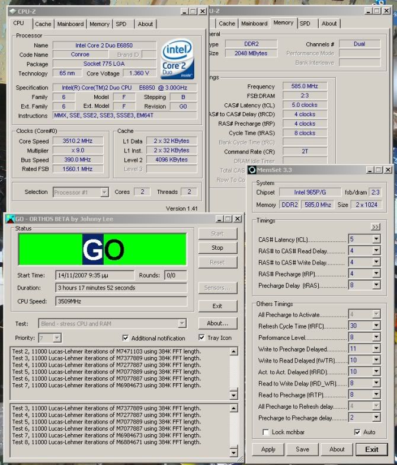The image size is (397, 465).
Task: Click up arrow of lower ORTHOS log scrollbar
Action: tap(233, 408)
